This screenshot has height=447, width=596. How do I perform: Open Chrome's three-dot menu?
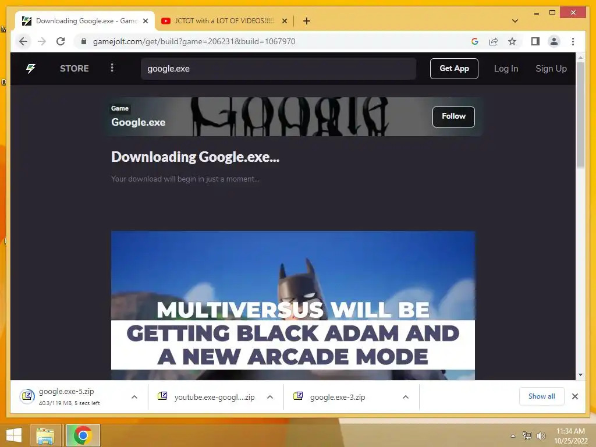(573, 41)
